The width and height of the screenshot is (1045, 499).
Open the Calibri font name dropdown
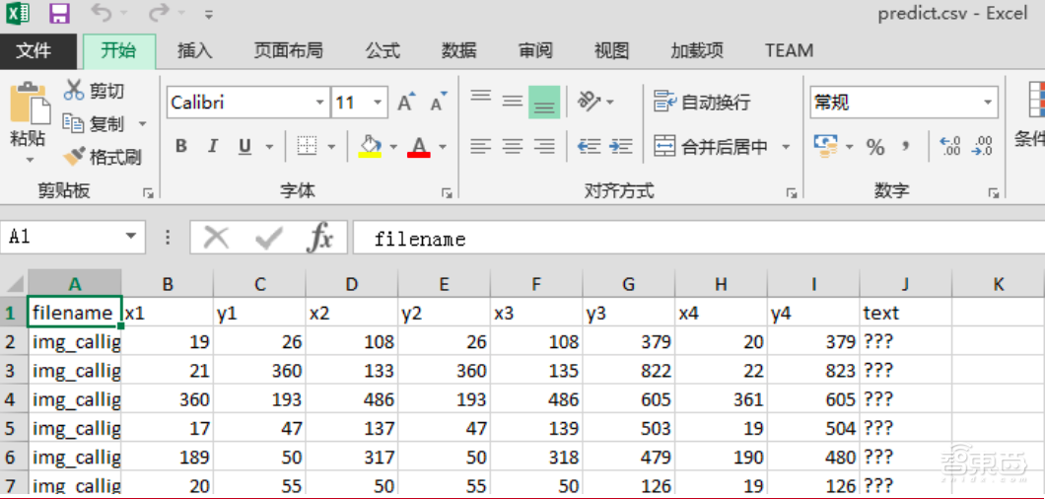(x=320, y=103)
